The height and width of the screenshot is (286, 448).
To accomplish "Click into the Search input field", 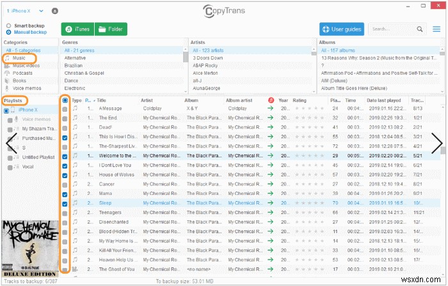I will (392, 29).
